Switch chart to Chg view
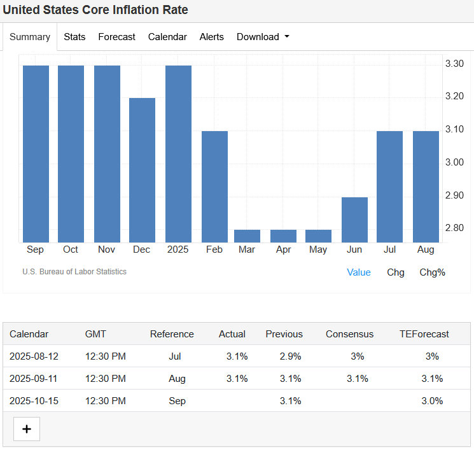Image resolution: width=474 pixels, height=450 pixels. (395, 272)
